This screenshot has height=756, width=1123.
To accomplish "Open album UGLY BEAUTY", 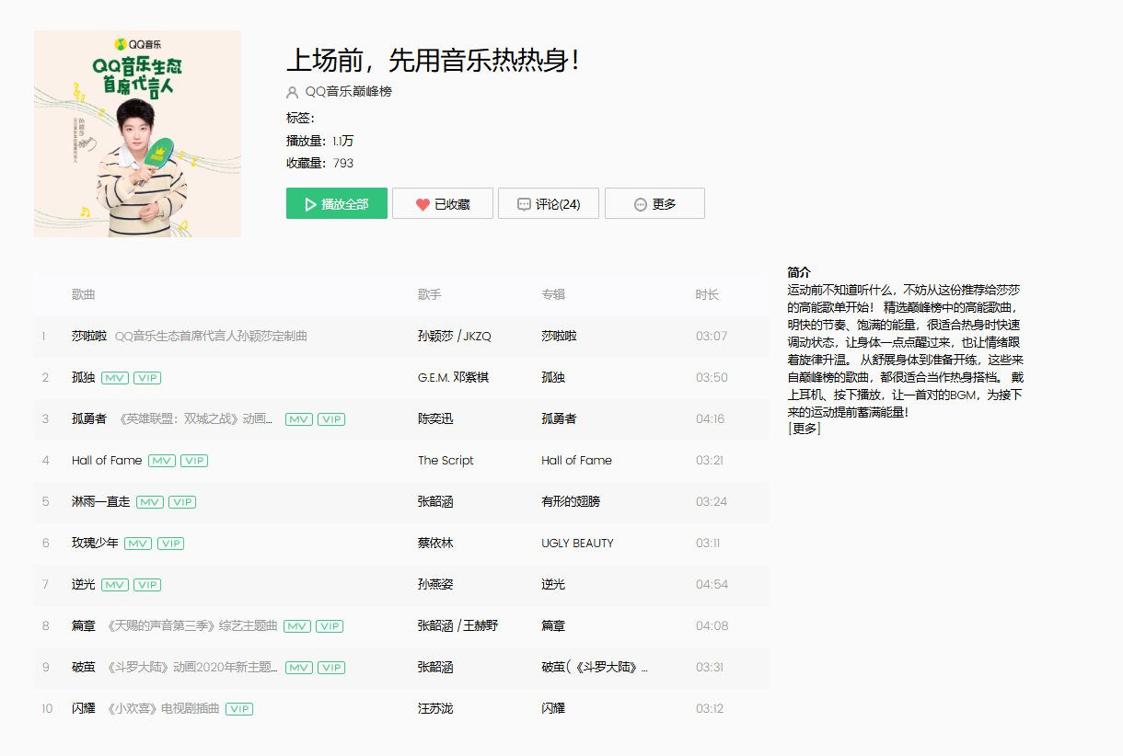I will (x=577, y=544).
